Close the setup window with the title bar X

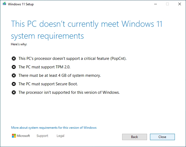click(180, 4)
